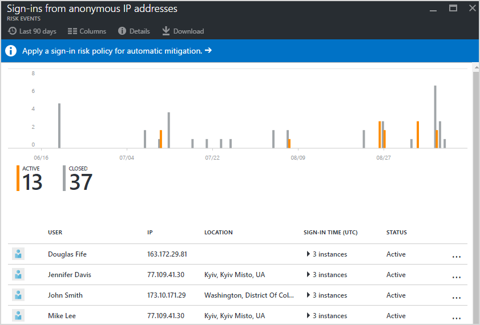Apply a sign-in risk policy link

tap(116, 51)
